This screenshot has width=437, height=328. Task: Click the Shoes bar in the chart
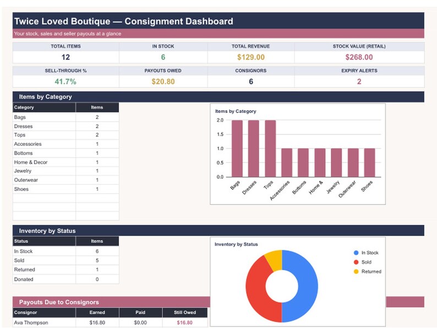click(369, 163)
